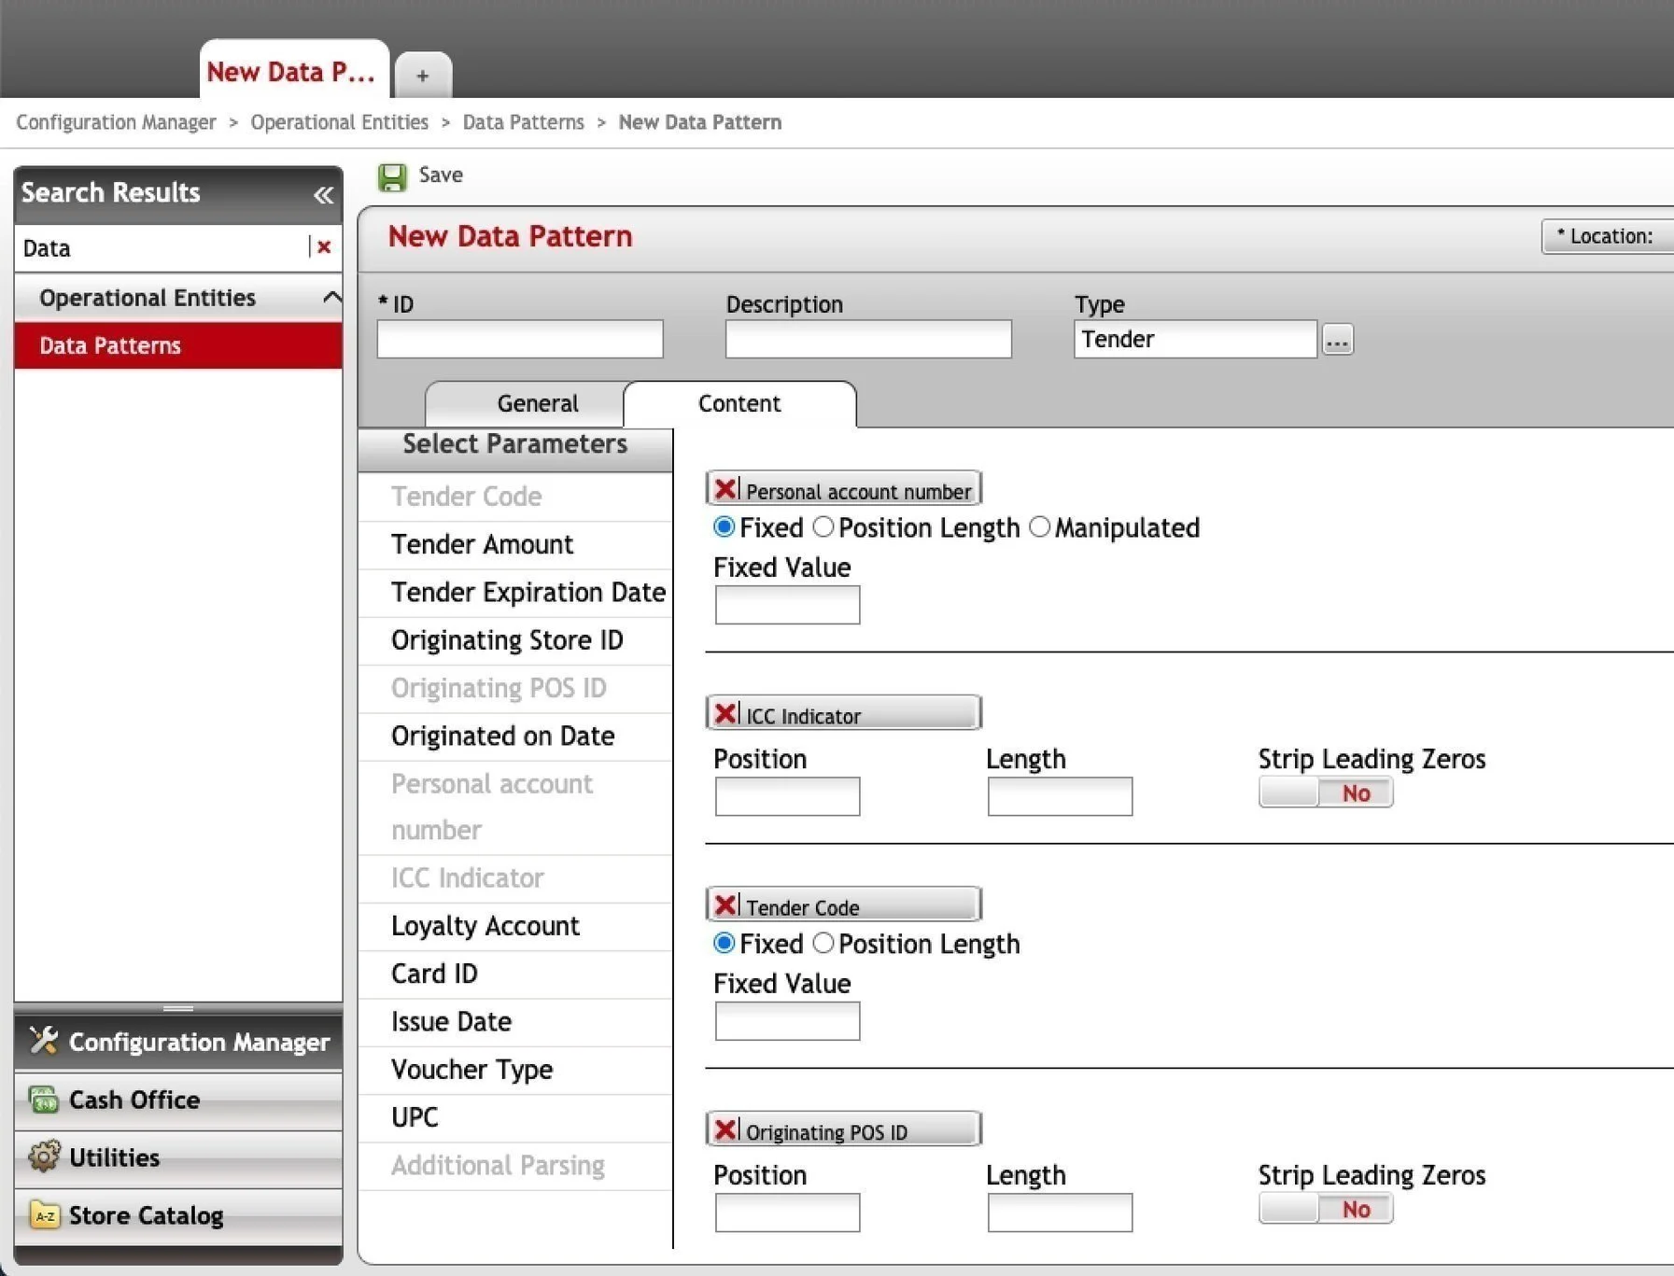1674x1276 pixels.
Task: Go to Data Patterns breadcrumb
Action: click(x=523, y=122)
